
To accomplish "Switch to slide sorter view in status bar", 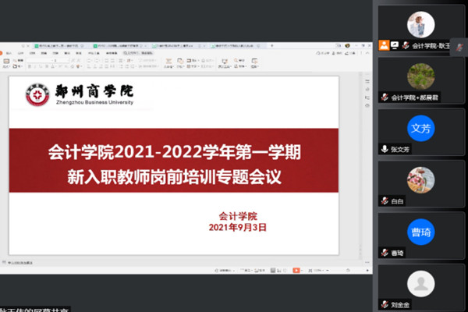I will 279,271.
